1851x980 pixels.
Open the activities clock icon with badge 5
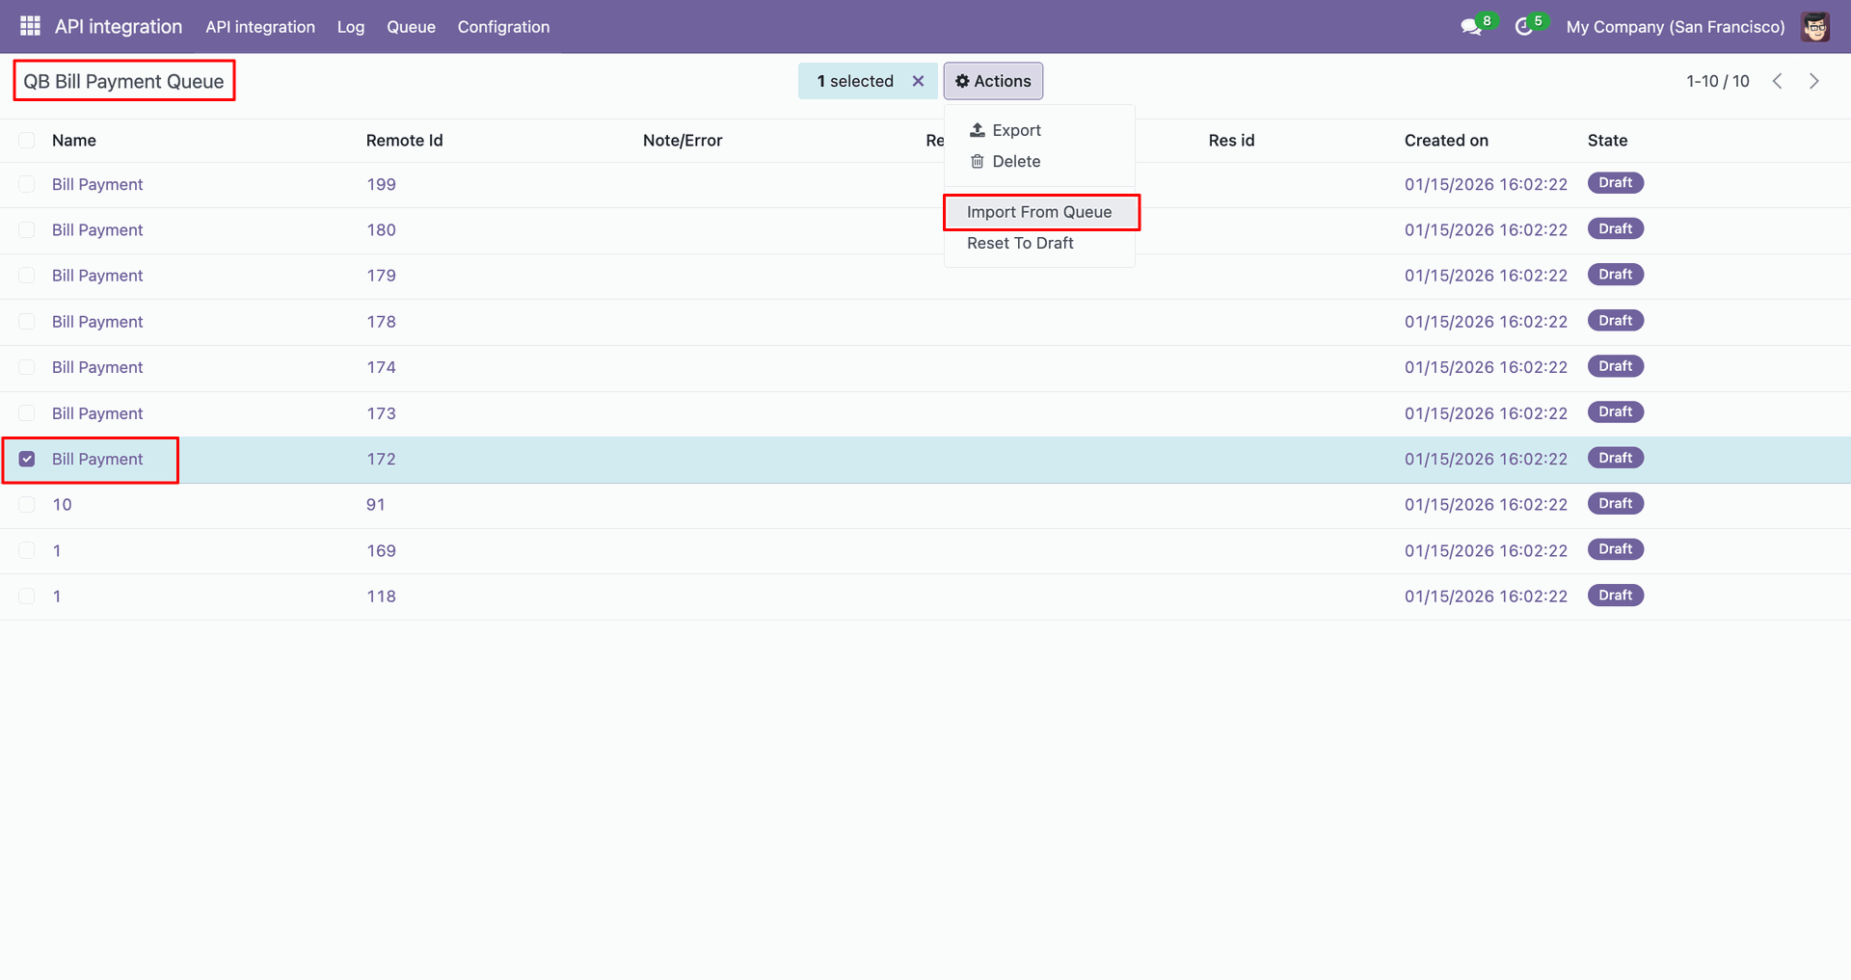tap(1524, 27)
